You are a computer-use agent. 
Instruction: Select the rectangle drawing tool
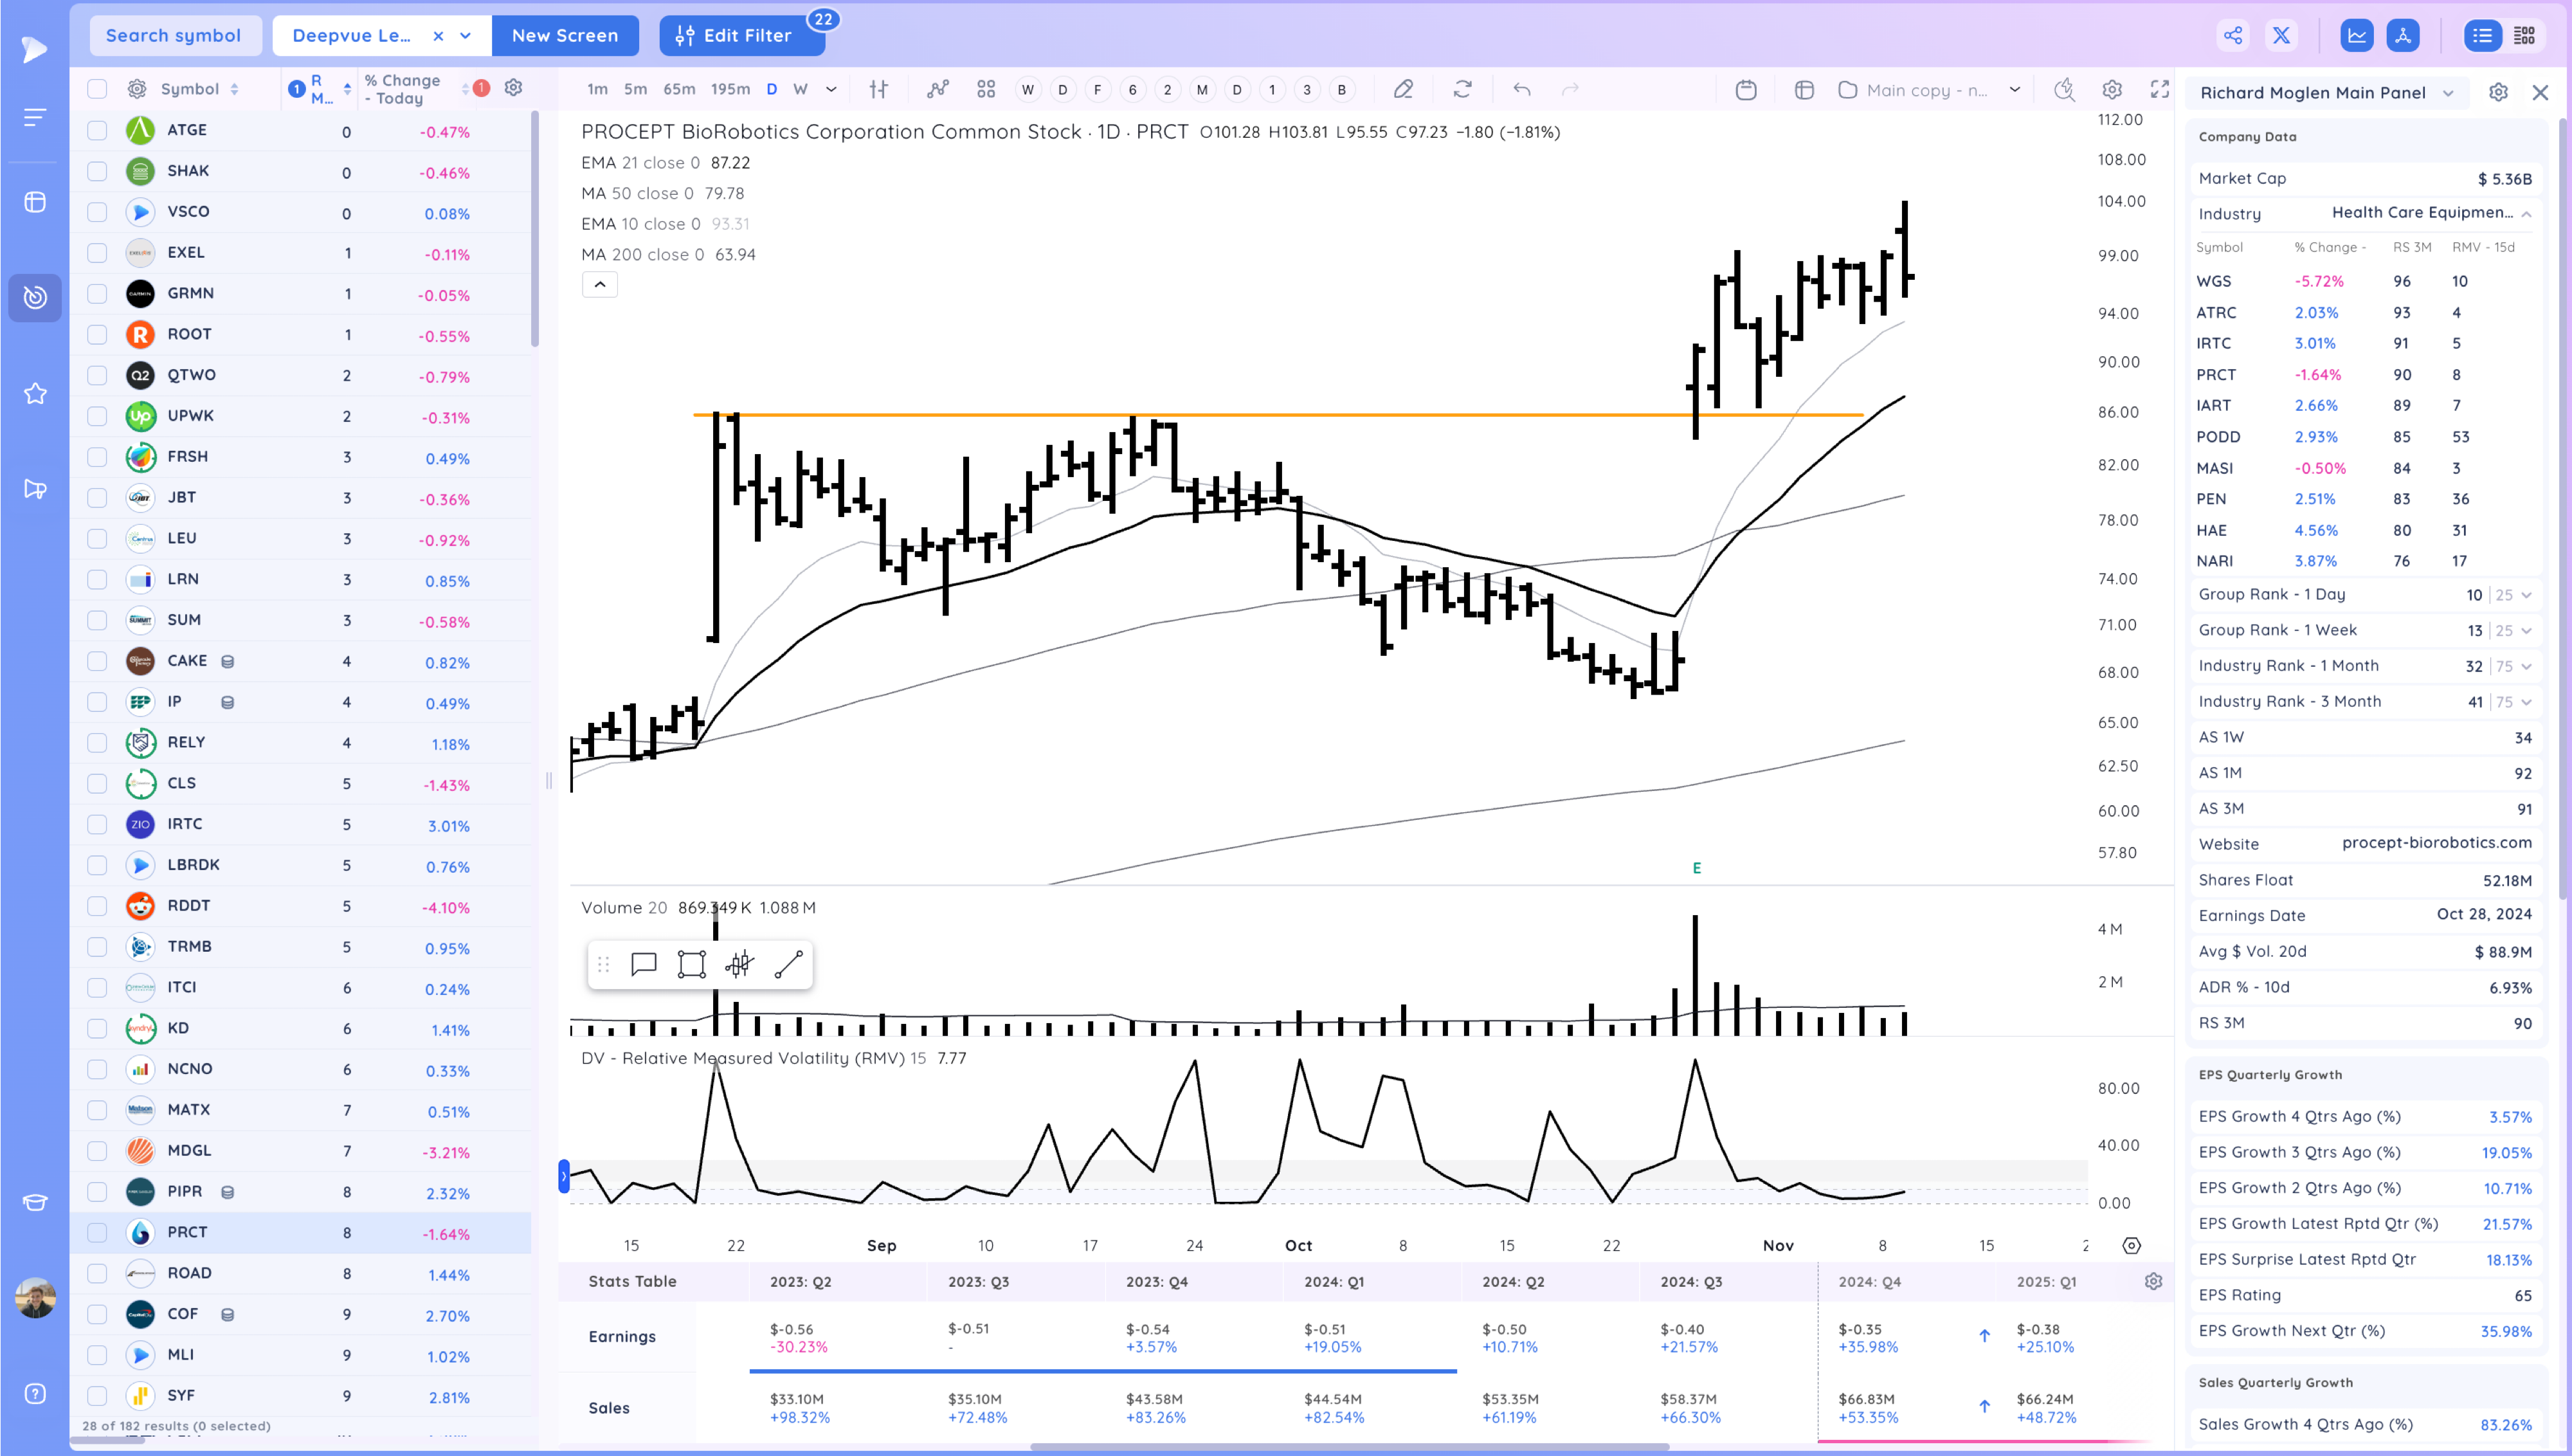[x=691, y=964]
